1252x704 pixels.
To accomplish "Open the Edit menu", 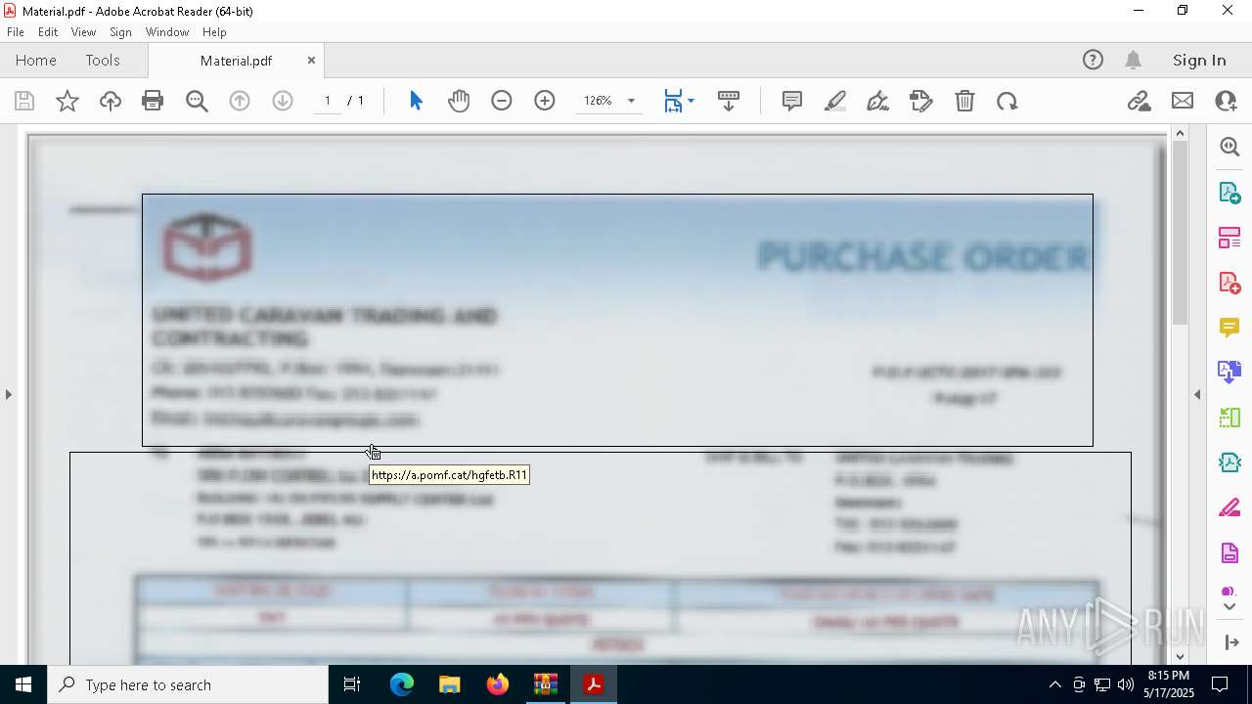I will coord(48,32).
